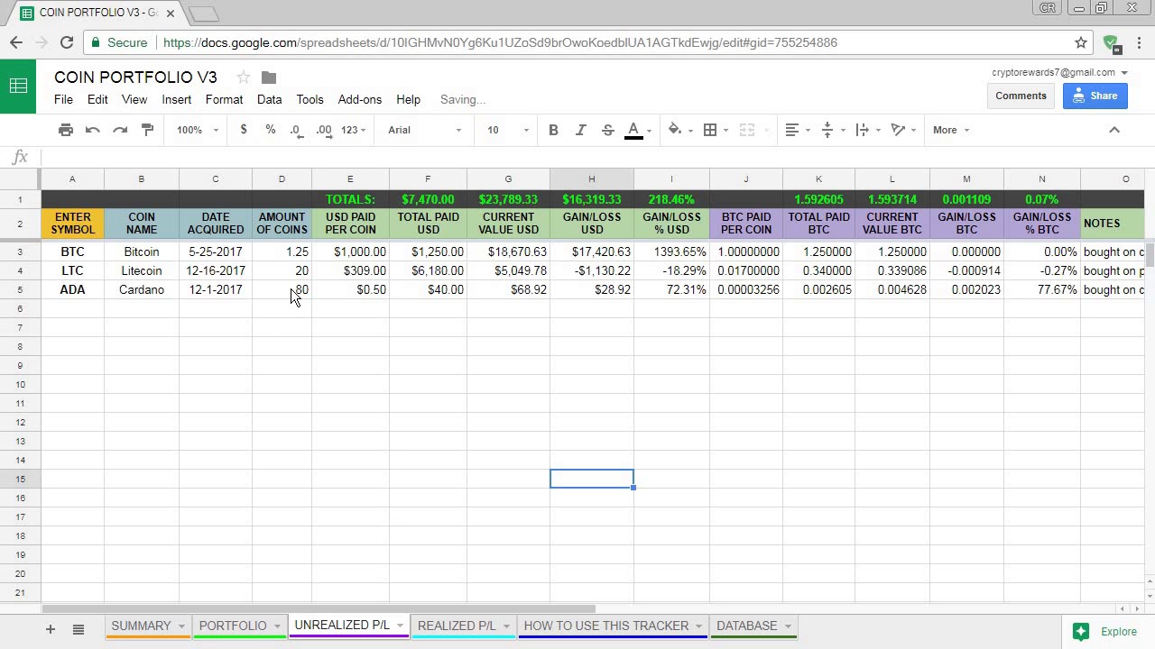Click the browser address bar URL

click(500, 42)
